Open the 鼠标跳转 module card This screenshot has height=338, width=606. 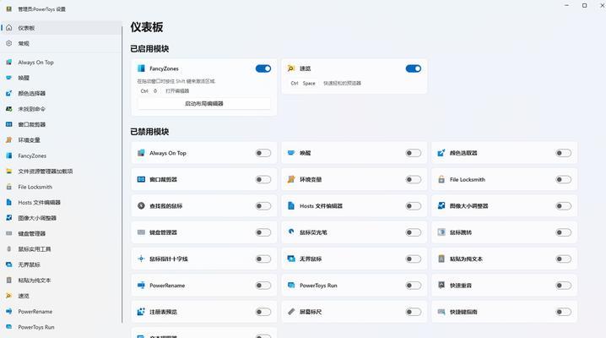(x=505, y=232)
